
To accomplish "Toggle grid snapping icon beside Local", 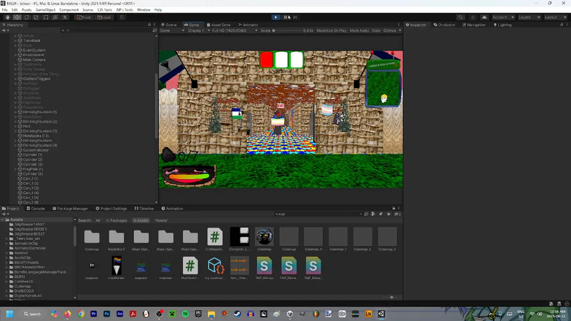I will point(122,17).
